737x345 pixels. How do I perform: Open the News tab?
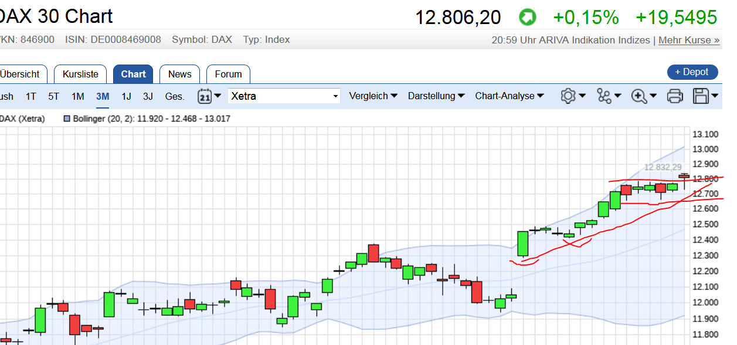tap(179, 74)
